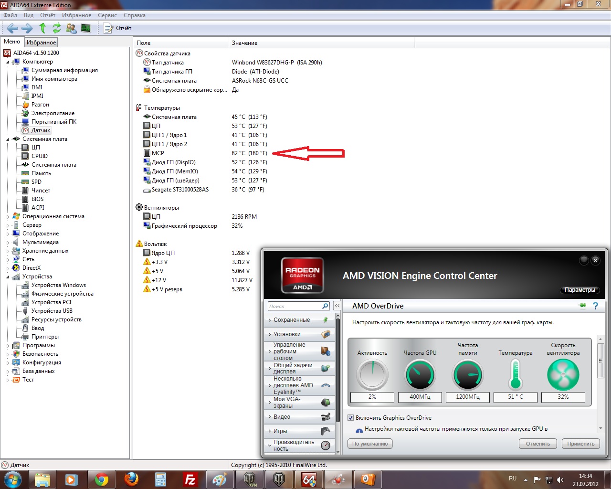Click the green monitor graph toolbar icon
The image size is (611, 489).
tap(86, 28)
